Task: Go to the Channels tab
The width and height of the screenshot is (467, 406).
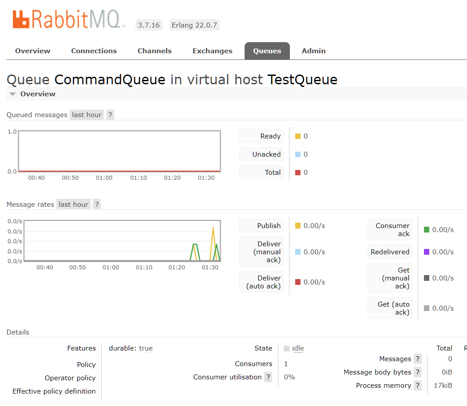Action: (x=154, y=51)
